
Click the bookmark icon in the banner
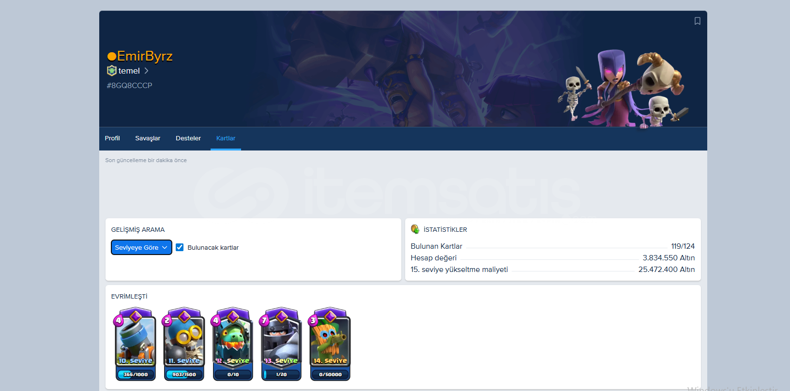point(698,21)
